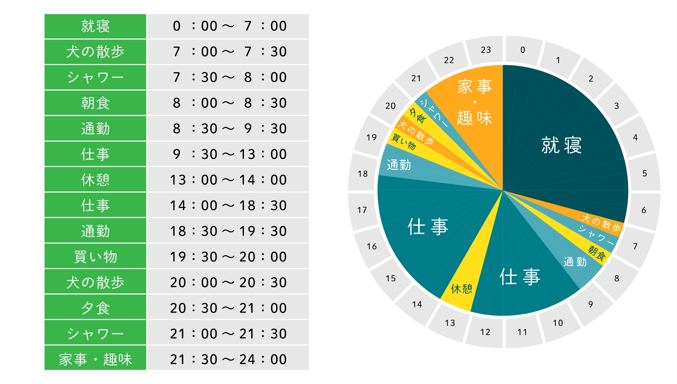This screenshot has width=677, height=384.
Task: Select the 家事・趣味 table label cell
Action: point(95,359)
